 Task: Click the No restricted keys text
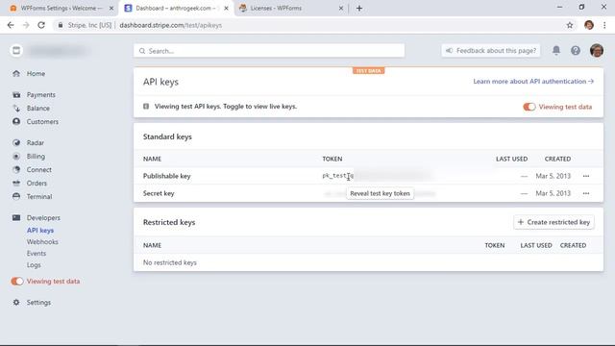170,262
